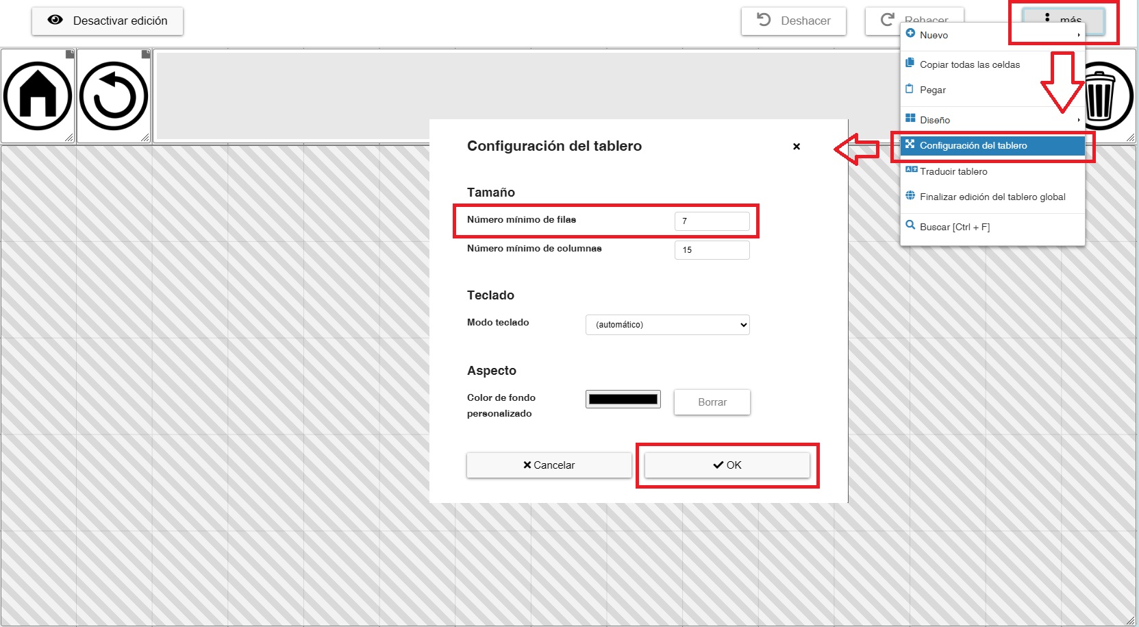Image resolution: width=1139 pixels, height=627 pixels.
Task: Choose Traducir tablero from menu
Action: tap(992, 171)
